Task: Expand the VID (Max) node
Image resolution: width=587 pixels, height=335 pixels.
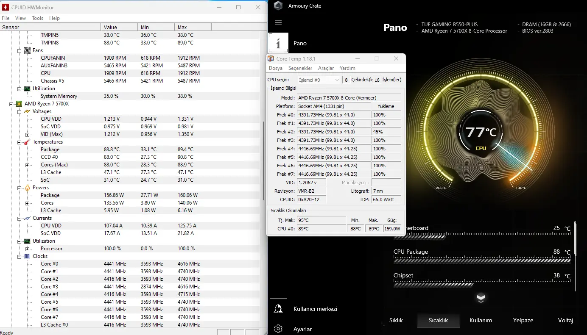Action: pyautogui.click(x=28, y=134)
